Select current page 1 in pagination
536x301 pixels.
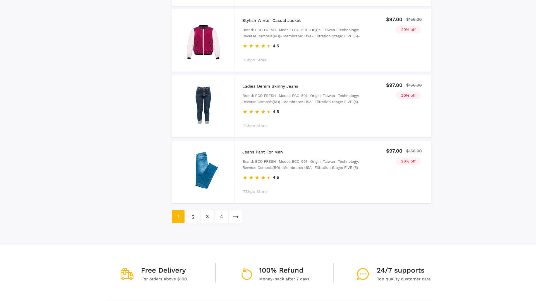178,216
